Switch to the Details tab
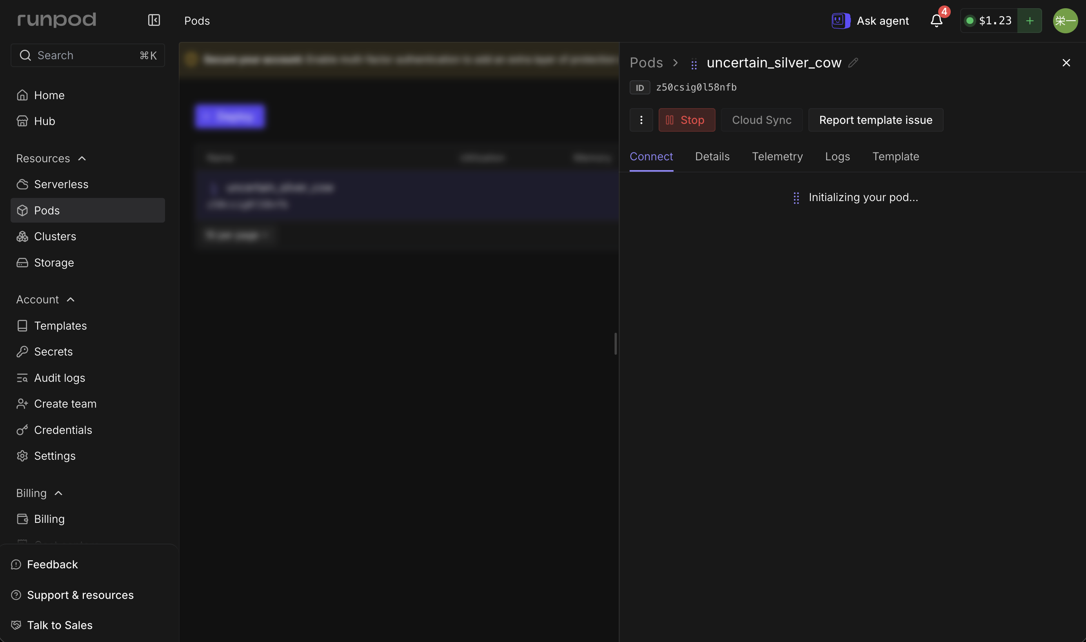Image resolution: width=1086 pixels, height=642 pixels. (712, 157)
